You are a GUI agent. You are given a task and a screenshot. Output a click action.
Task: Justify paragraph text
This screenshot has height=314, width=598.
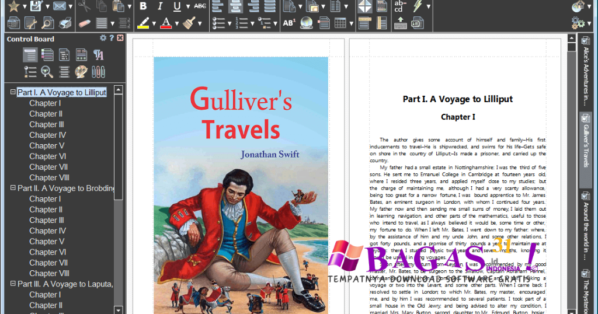pyautogui.click(x=270, y=6)
